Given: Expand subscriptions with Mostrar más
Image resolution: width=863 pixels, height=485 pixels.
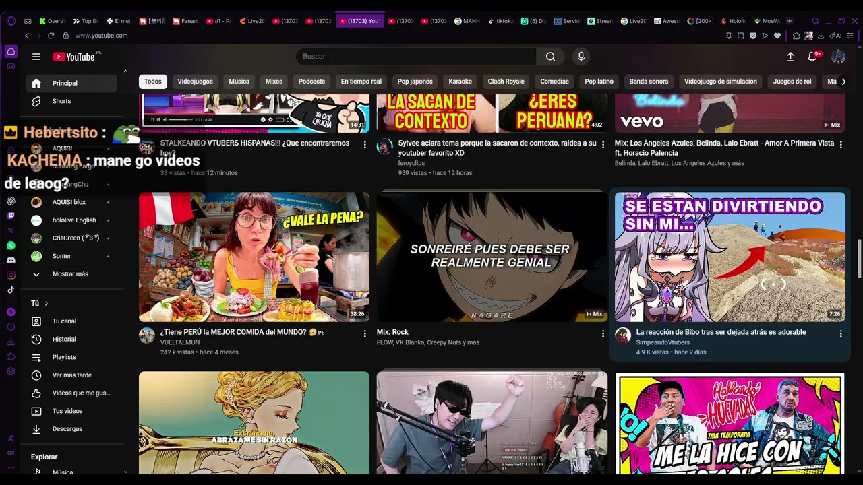Looking at the screenshot, I should pyautogui.click(x=71, y=274).
